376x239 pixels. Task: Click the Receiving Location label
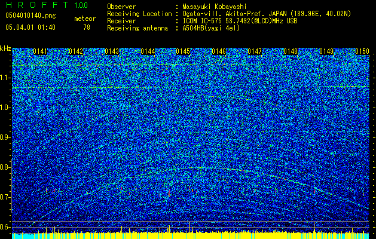click(139, 14)
